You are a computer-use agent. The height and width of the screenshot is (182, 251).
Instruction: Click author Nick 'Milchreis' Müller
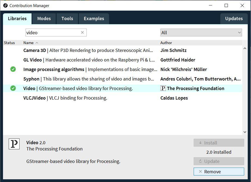coord(184,69)
